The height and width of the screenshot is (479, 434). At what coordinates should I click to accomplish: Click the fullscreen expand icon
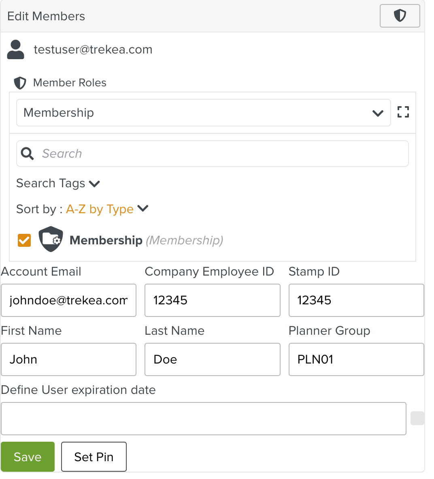click(x=403, y=112)
